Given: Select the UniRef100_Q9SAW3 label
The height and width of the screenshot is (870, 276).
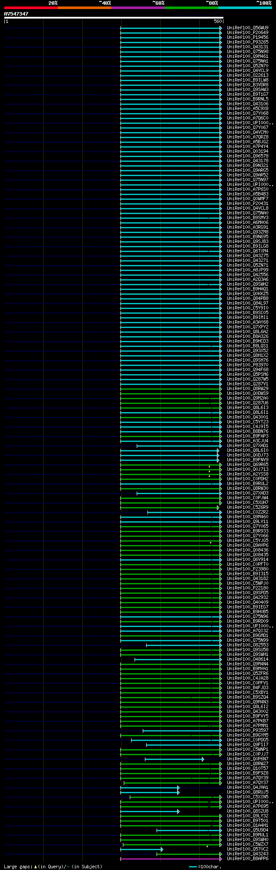Looking at the screenshot, I should tap(248, 89).
